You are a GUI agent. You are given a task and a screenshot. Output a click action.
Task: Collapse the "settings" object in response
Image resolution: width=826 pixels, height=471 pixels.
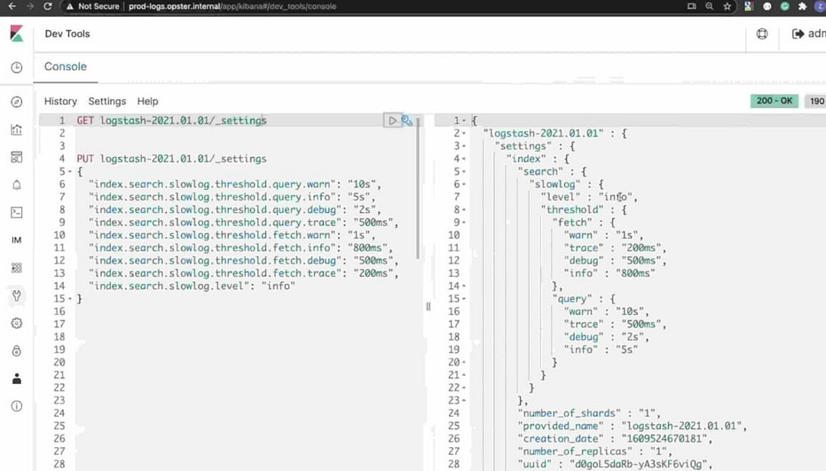(464, 146)
